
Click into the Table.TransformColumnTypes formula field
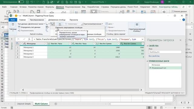tap(87, 39)
